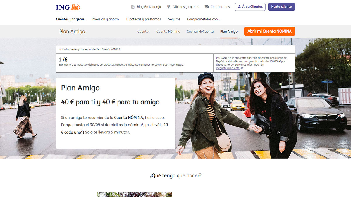The image size is (351, 197).
Task: Click the location pin icon for Oficinas
Action: point(168,7)
